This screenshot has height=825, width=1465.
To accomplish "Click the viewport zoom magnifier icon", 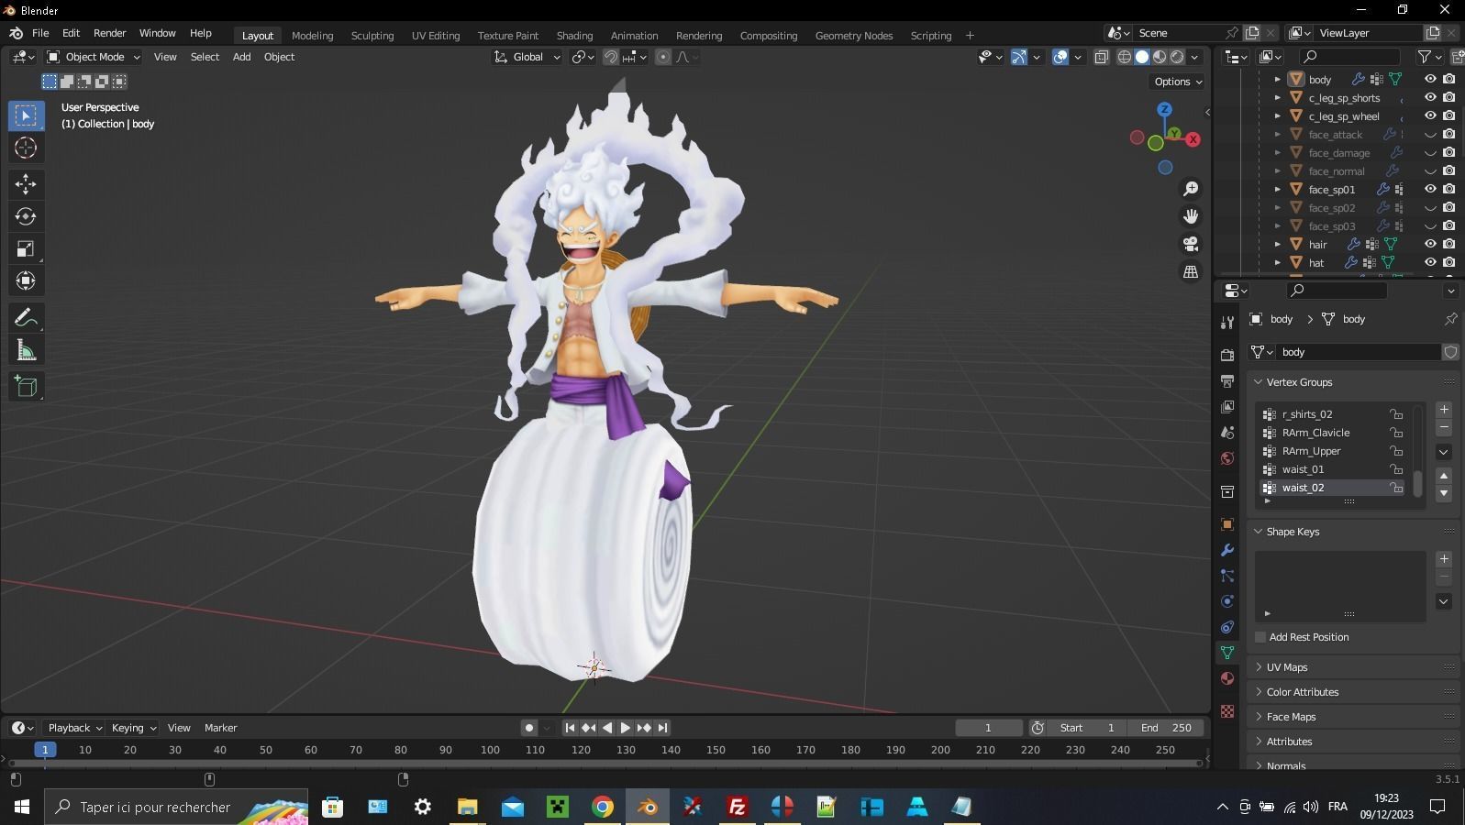I will pyautogui.click(x=1191, y=189).
